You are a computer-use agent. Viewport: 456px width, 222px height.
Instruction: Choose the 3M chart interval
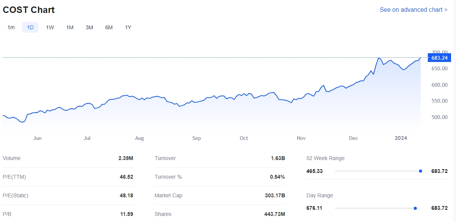point(89,27)
